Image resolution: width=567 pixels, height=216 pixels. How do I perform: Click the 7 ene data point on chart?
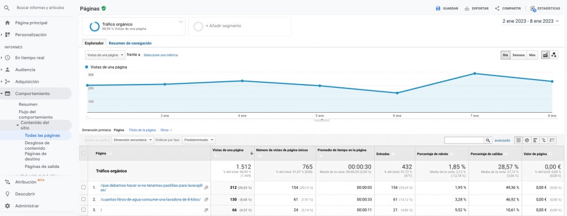475,73
